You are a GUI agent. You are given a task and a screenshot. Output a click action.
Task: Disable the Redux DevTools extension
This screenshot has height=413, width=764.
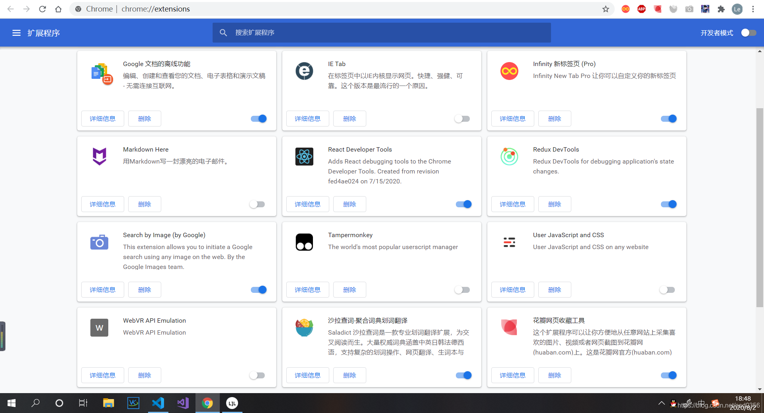669,204
